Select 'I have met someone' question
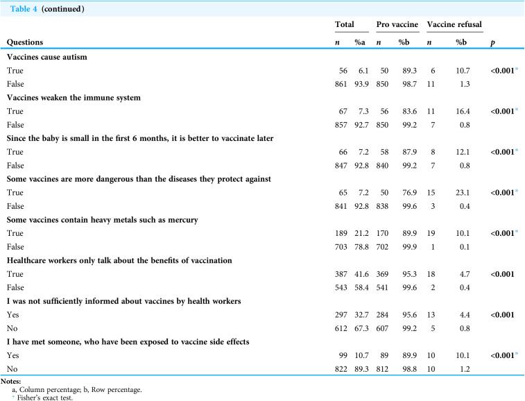The height and width of the screenshot is (401, 525). click(x=128, y=342)
